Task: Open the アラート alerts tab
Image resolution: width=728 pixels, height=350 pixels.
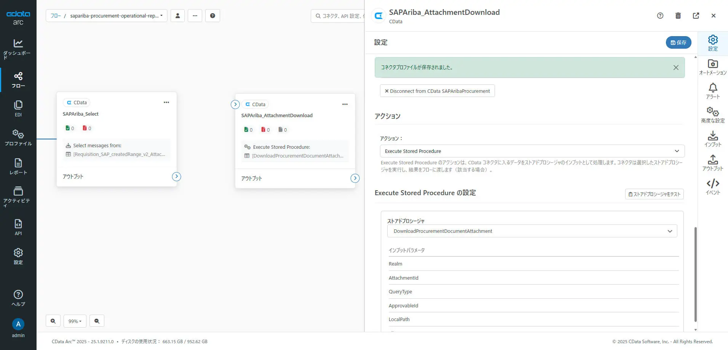Action: coord(712,91)
